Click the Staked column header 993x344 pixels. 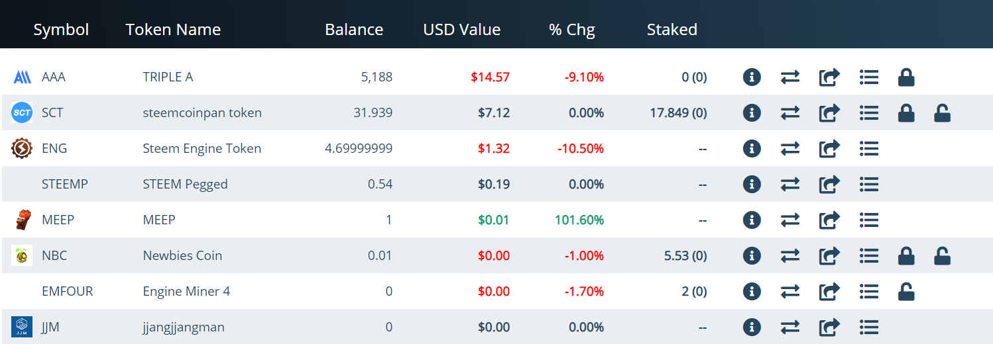pyautogui.click(x=672, y=30)
